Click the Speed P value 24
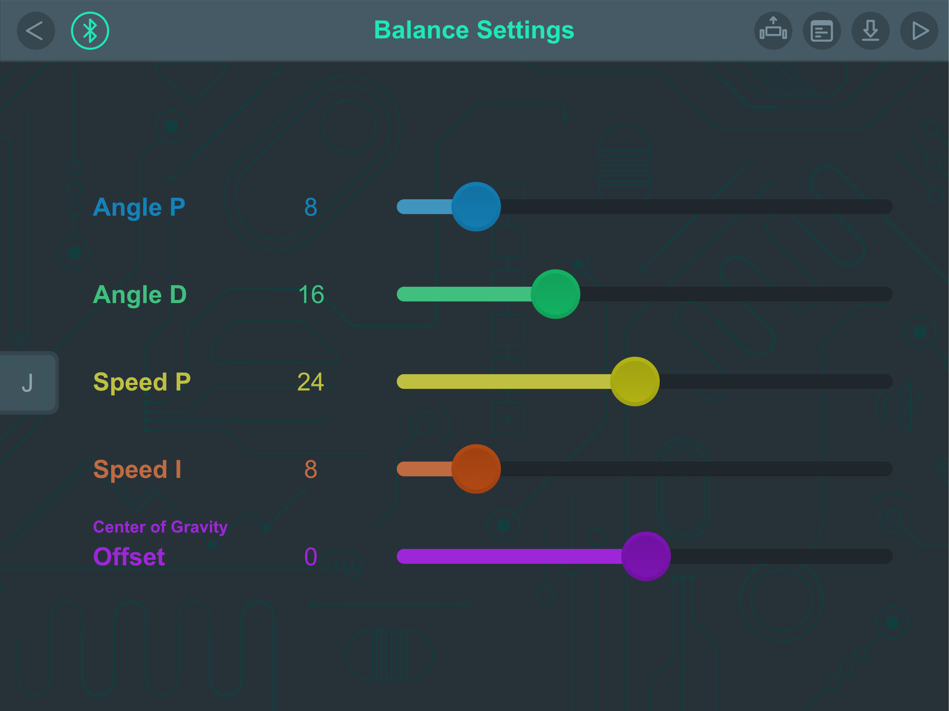 (311, 382)
